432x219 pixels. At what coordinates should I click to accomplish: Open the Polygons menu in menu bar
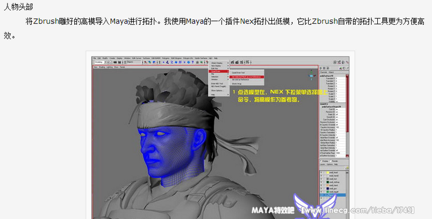[x=164, y=58]
